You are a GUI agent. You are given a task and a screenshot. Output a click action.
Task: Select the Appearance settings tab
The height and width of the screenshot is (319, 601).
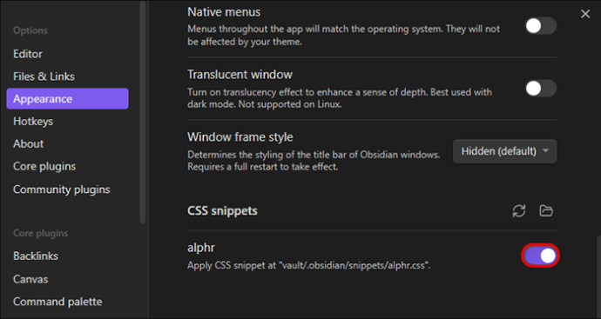point(67,99)
